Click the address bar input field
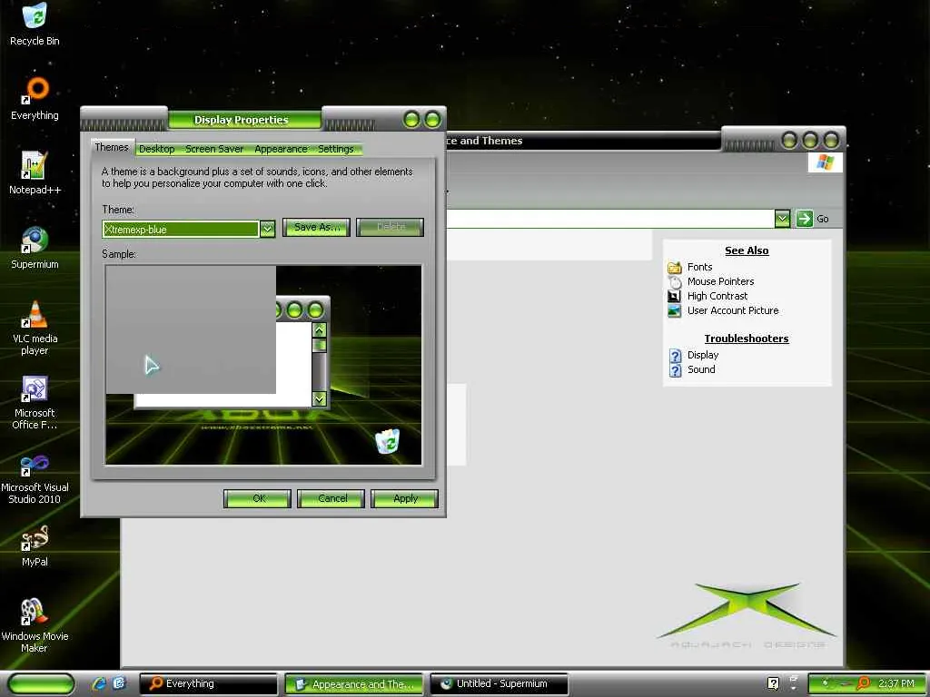This screenshot has width=930, height=697. click(609, 219)
